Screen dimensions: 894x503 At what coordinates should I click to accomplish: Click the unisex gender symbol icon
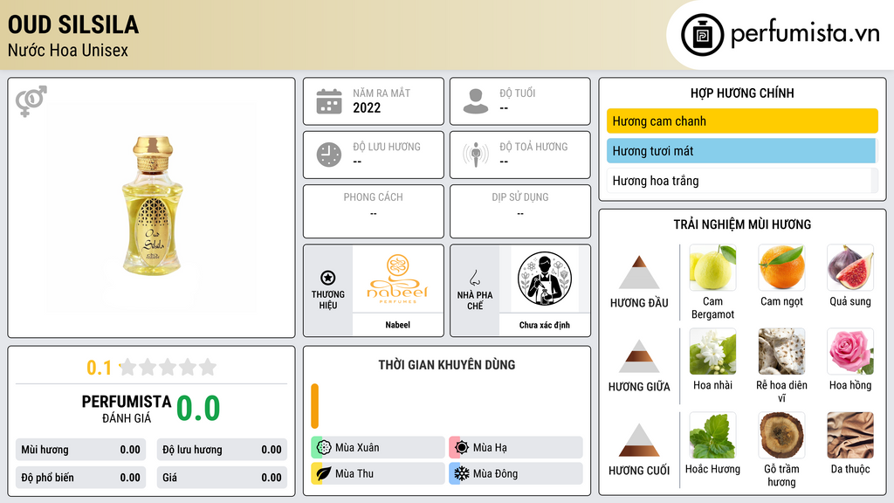click(31, 101)
